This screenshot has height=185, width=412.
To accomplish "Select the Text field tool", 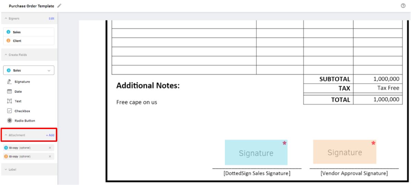I will pyautogui.click(x=14, y=101).
